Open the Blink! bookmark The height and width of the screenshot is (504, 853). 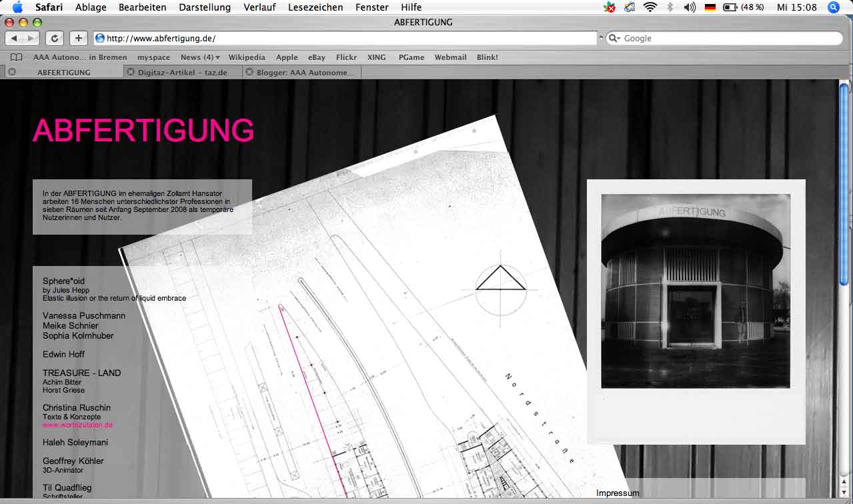488,57
